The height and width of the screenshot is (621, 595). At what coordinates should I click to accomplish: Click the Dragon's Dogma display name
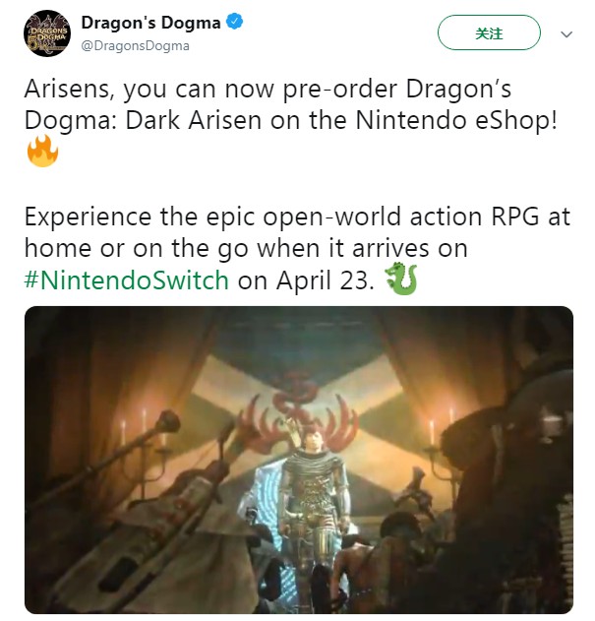[150, 23]
